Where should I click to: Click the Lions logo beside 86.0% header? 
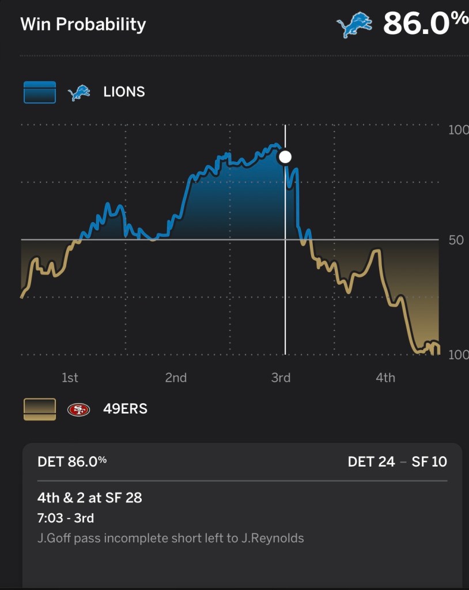tap(354, 25)
